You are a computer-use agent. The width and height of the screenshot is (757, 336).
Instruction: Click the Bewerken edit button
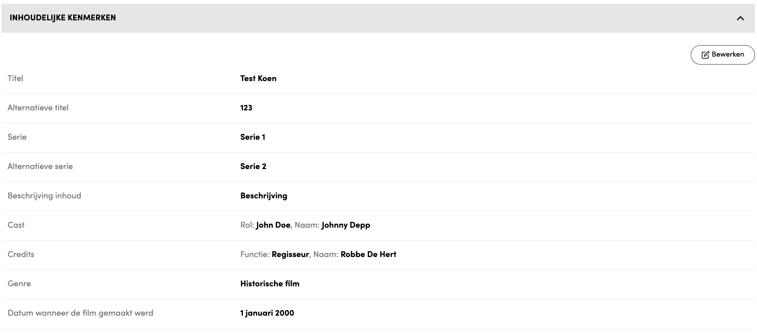(x=722, y=55)
